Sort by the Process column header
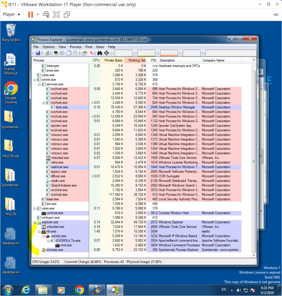The image size is (282, 296). click(x=60, y=61)
